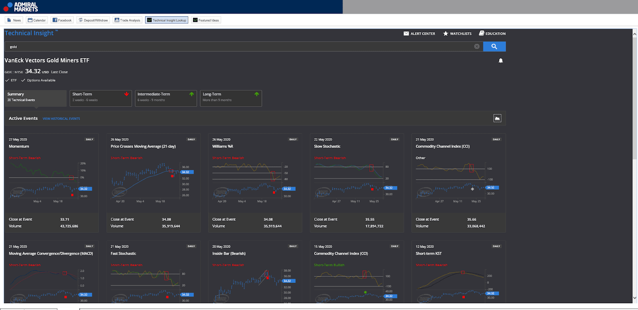Image resolution: width=638 pixels, height=310 pixels.
Task: Select Technical Insight Lookup toolbar button
Action: pos(167,20)
